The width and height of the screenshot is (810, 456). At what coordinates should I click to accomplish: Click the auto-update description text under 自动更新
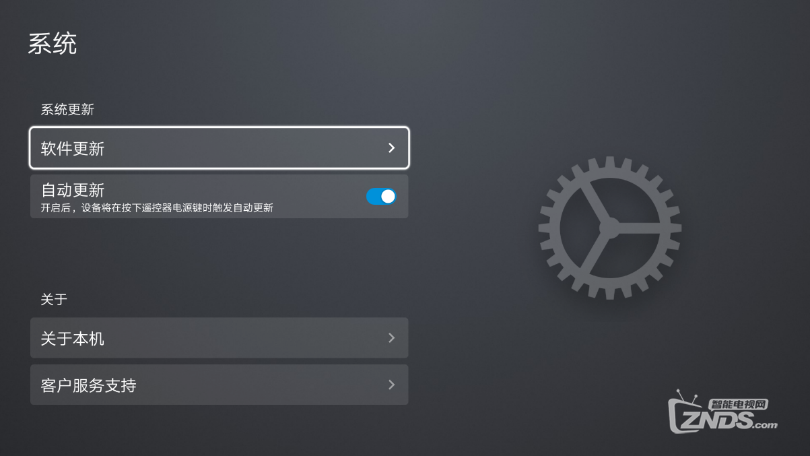(157, 208)
